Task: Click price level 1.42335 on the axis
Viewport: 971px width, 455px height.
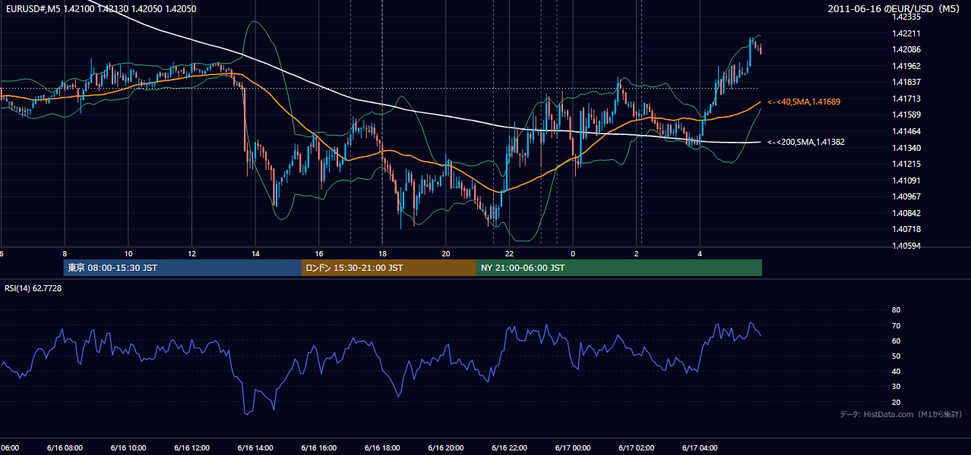Action: click(907, 17)
